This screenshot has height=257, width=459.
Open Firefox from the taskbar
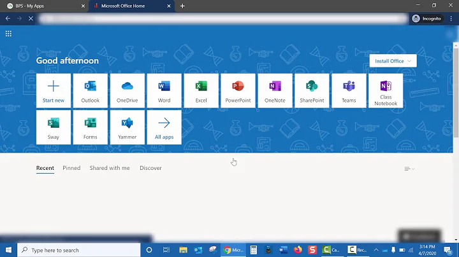pyautogui.click(x=298, y=250)
